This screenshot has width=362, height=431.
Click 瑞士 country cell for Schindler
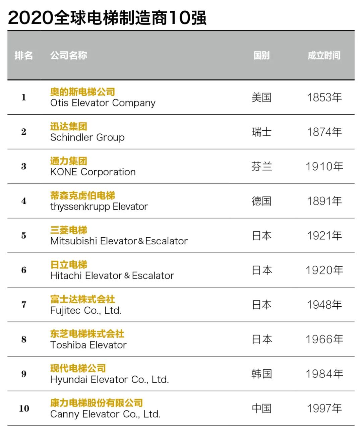pyautogui.click(x=261, y=132)
